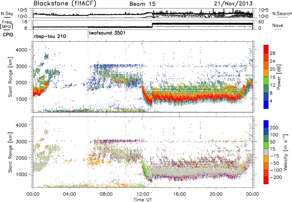Click the '18' tick on the frequency axis
Viewport: 292px width, 202px height.
[24, 22]
